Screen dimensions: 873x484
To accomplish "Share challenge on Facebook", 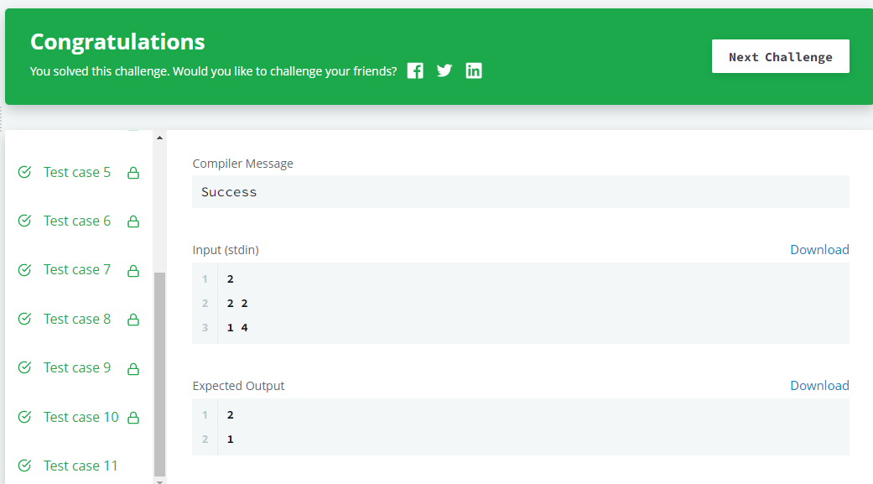I will tap(415, 70).
